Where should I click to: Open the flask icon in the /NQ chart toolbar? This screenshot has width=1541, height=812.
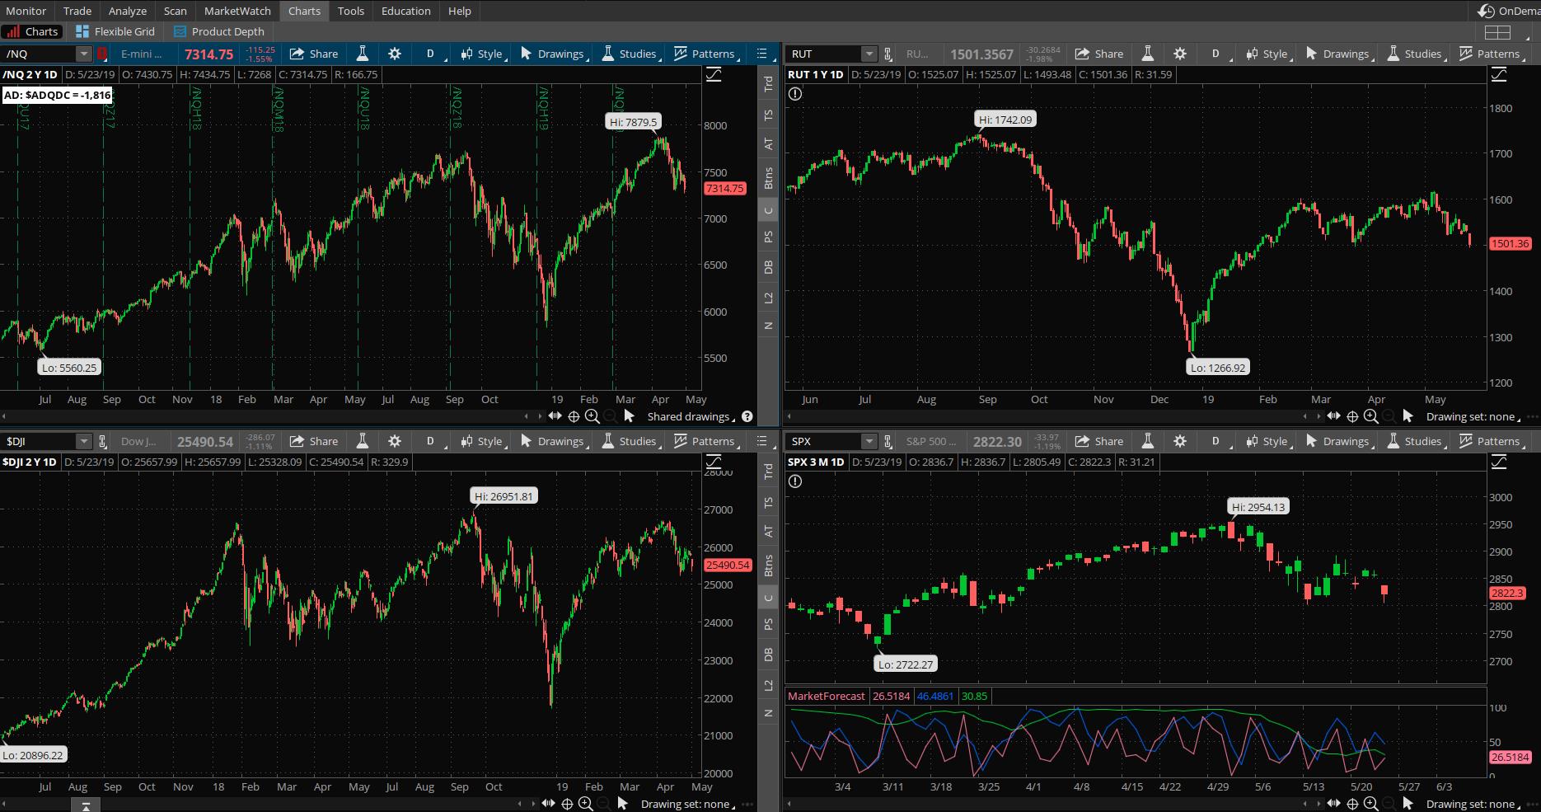362,54
